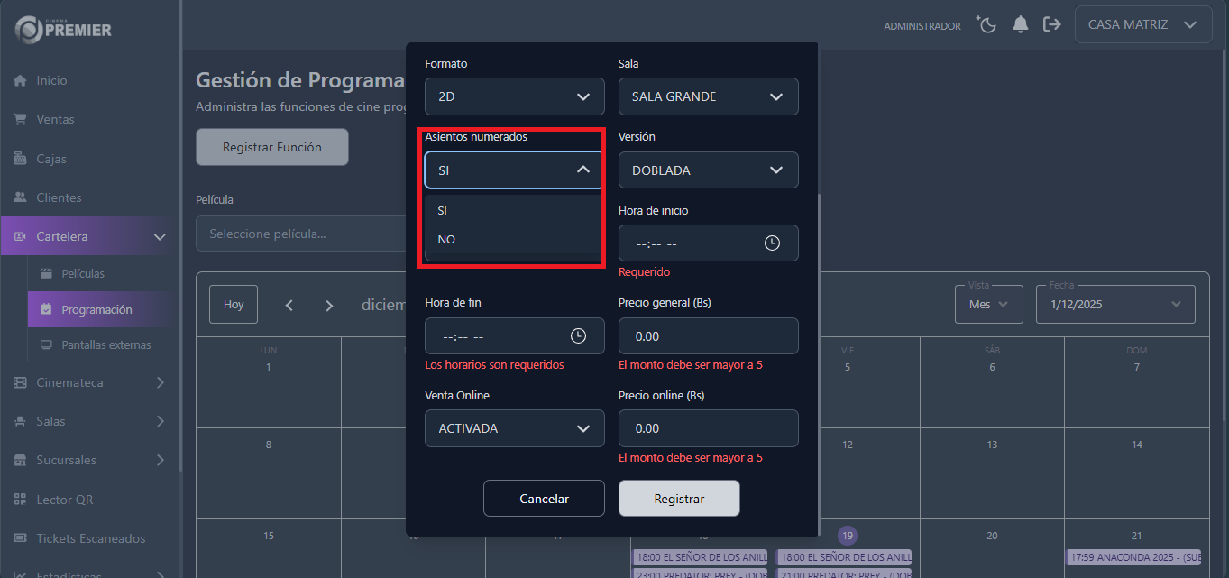Open the CASA MATRIZ branch selector
The image size is (1229, 578).
tap(1142, 24)
